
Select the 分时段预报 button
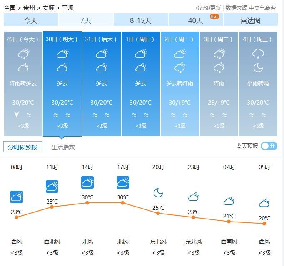pos(23,147)
